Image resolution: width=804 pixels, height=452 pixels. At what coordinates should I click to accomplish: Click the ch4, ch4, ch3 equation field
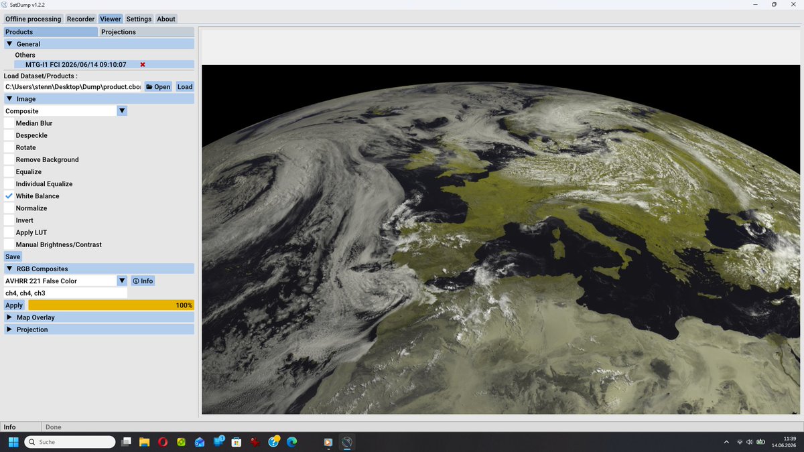(66, 293)
